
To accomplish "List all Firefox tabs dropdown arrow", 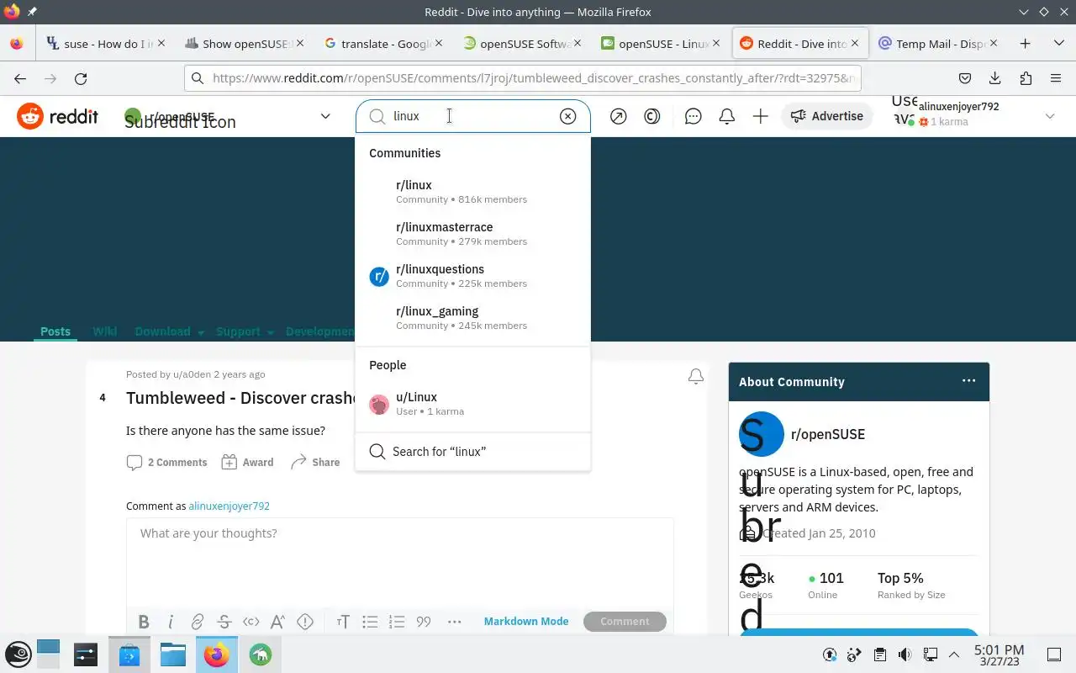I will [x=1059, y=44].
